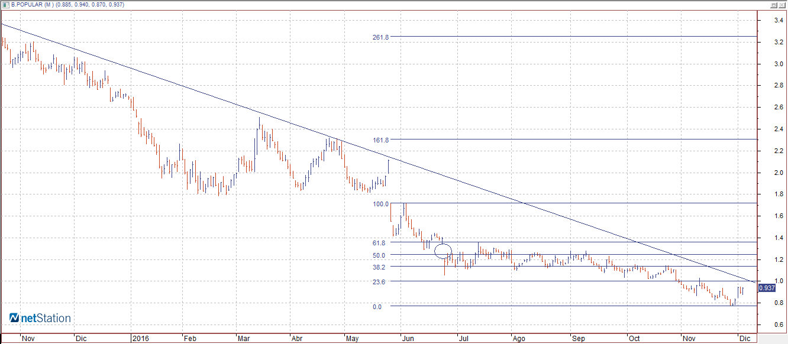Click the Jul month label

tap(464, 339)
